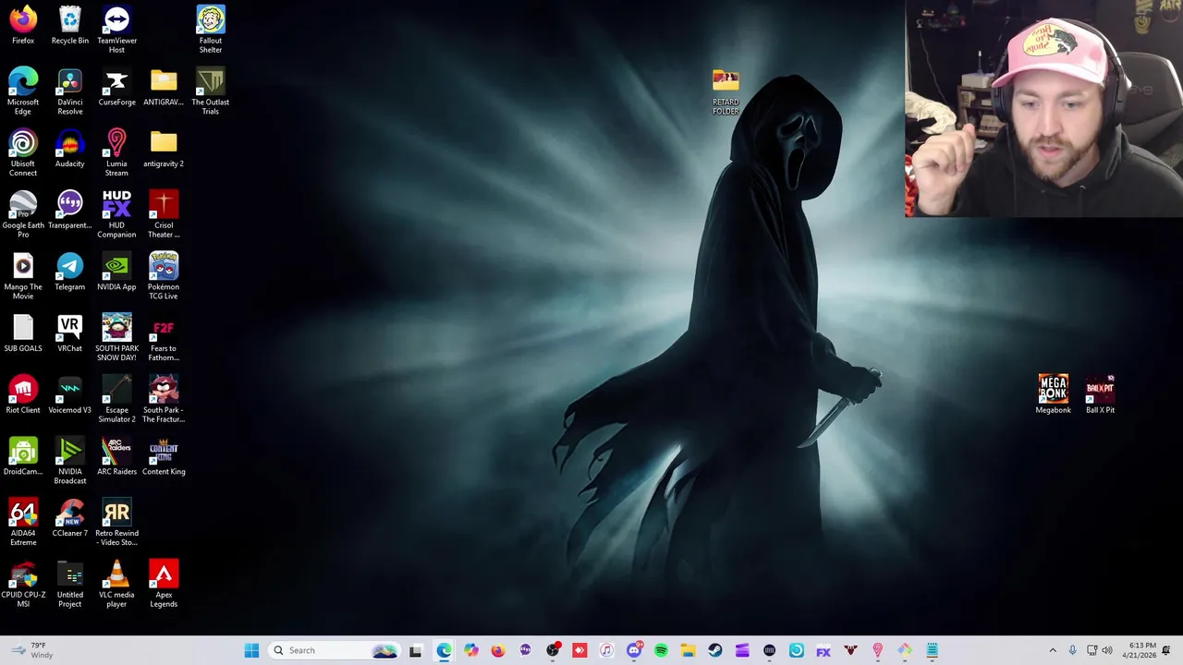Launch Escape Simulator 2 shortcut
The image size is (1183, 665).
point(116,399)
